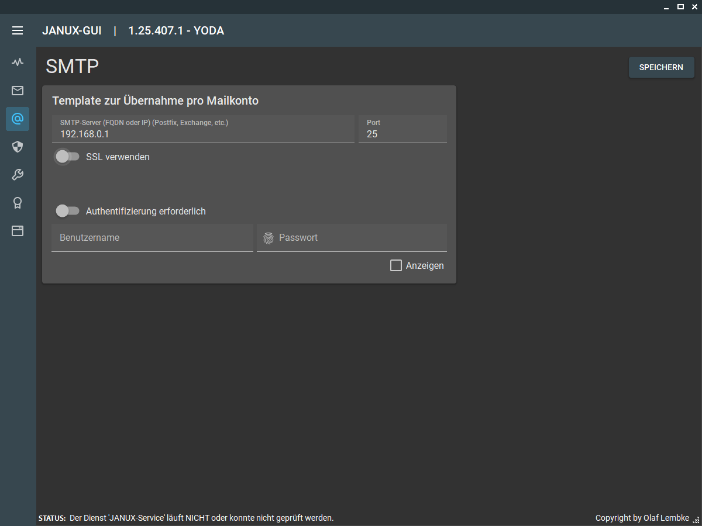Check the Anzeigen password checkbox
The image size is (702, 526).
pos(396,265)
